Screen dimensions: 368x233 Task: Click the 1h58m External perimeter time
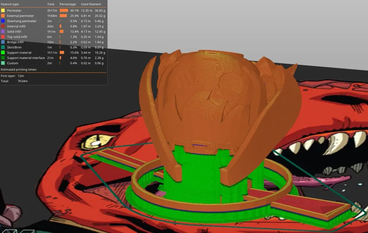tap(52, 16)
